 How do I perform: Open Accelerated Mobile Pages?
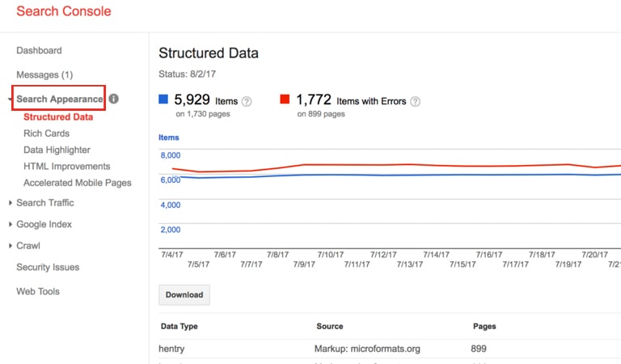(x=78, y=183)
